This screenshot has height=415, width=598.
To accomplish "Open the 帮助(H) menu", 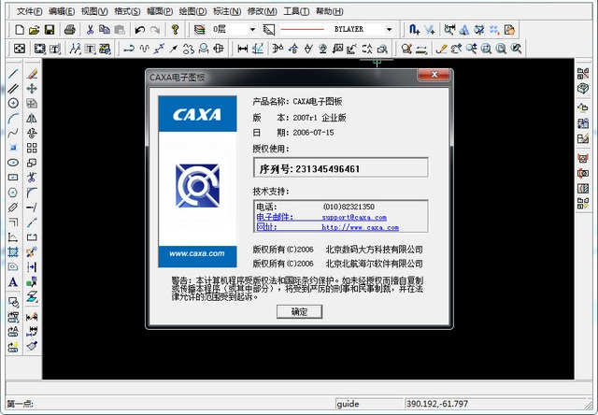I will [329, 11].
